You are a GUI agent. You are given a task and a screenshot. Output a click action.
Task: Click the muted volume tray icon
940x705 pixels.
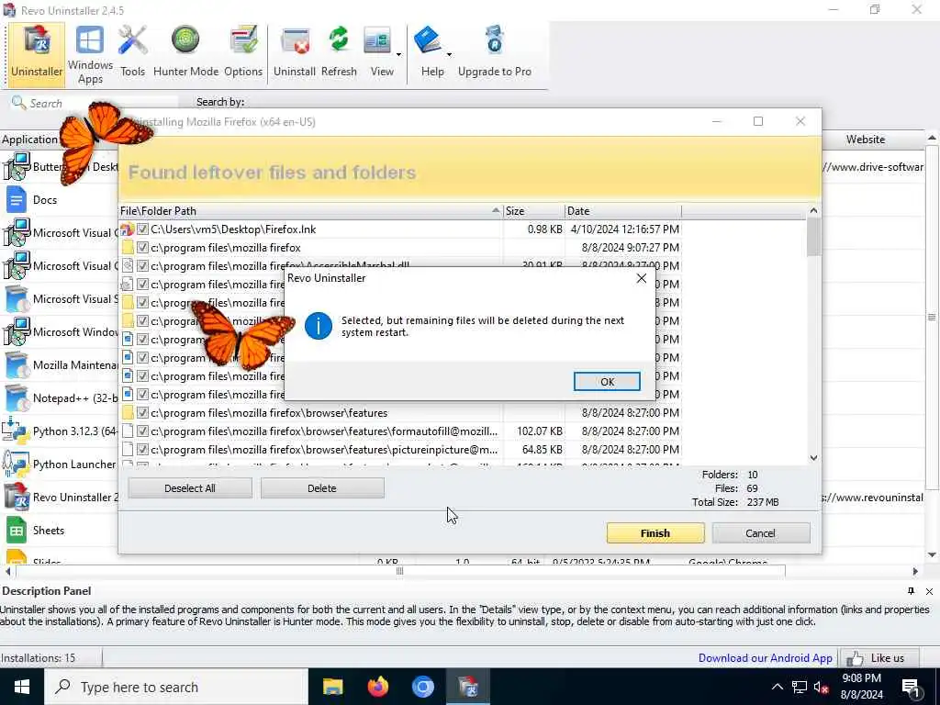822,687
